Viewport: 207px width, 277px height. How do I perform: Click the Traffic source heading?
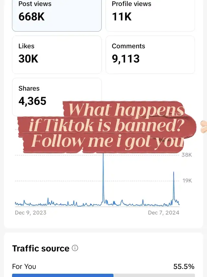click(x=41, y=248)
